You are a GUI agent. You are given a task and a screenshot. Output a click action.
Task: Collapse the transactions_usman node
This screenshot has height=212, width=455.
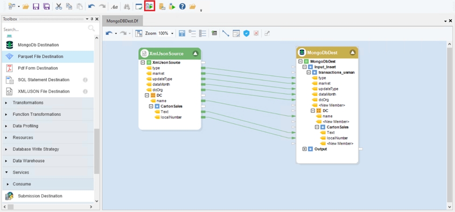[x=309, y=73]
